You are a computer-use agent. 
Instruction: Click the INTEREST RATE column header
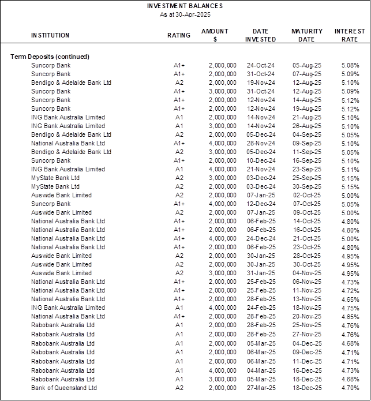(x=350, y=35)
